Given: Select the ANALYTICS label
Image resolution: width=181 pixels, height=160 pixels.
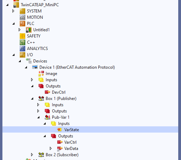Looking at the screenshot, I should tap(37, 49).
